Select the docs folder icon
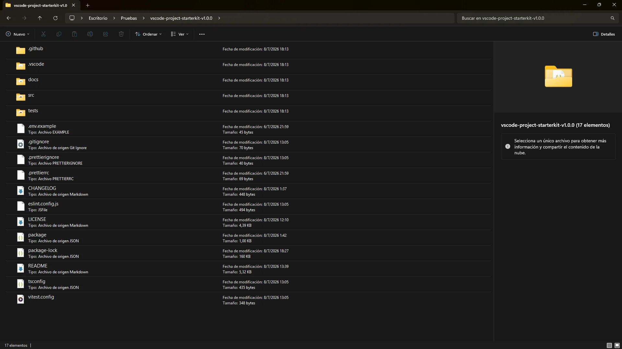Image resolution: width=622 pixels, height=349 pixels. click(x=21, y=82)
